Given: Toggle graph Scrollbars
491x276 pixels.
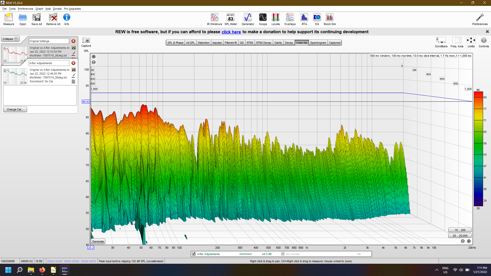Looking at the screenshot, I should (x=441, y=42).
